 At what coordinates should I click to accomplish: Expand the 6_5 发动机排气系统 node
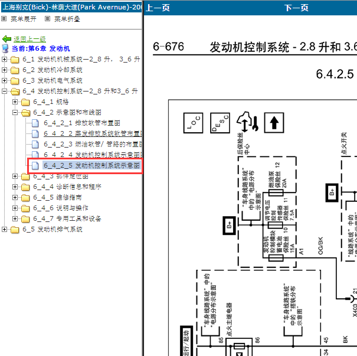pyautogui.click(x=4, y=229)
